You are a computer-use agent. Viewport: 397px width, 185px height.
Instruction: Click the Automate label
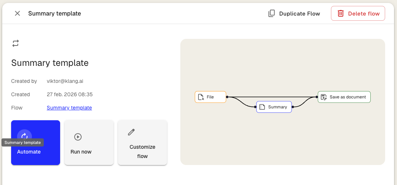point(29,152)
